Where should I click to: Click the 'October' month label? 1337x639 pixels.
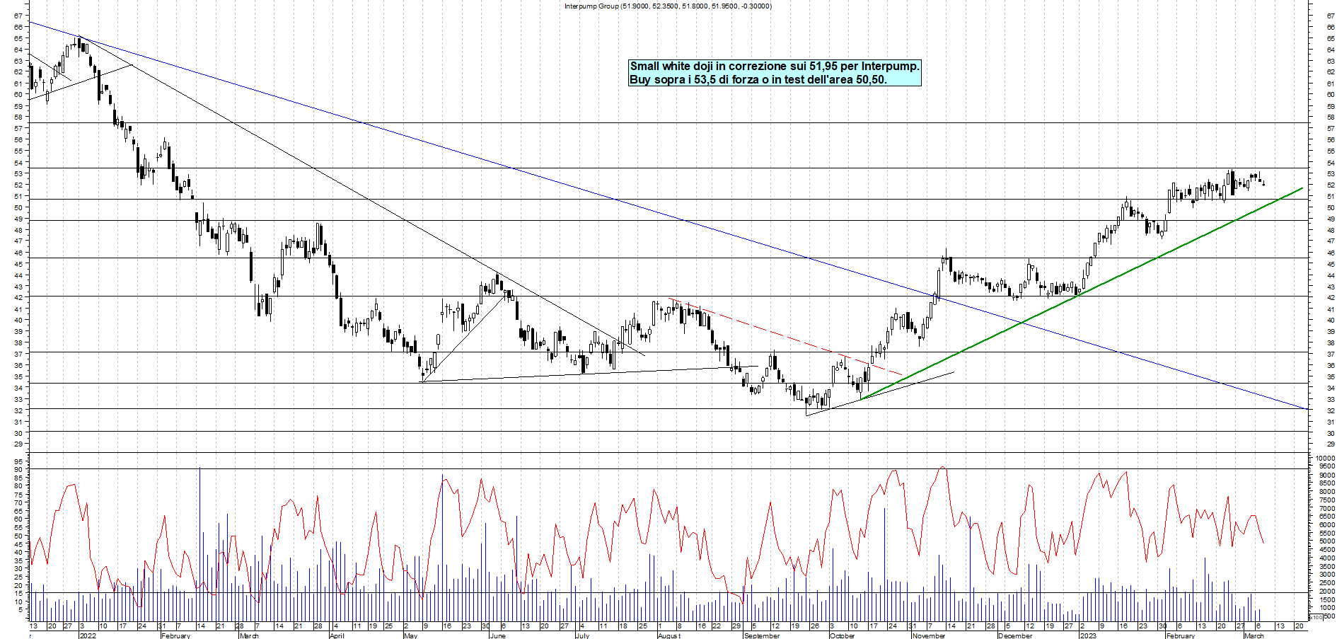[842, 635]
